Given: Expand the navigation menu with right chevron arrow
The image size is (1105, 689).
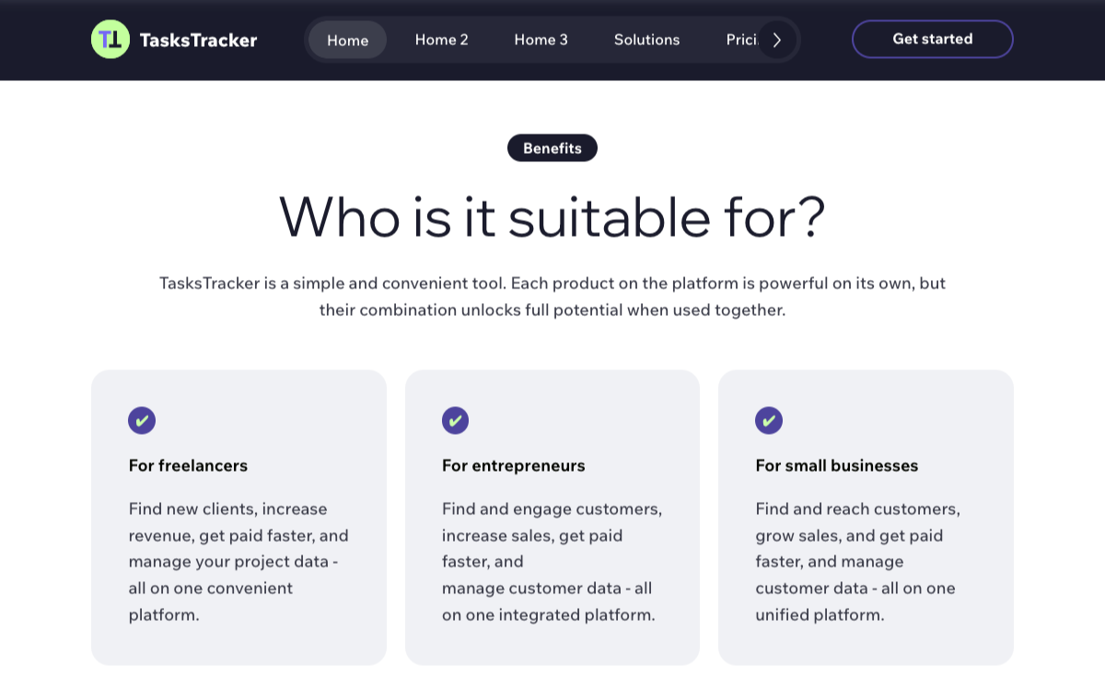Looking at the screenshot, I should [777, 40].
